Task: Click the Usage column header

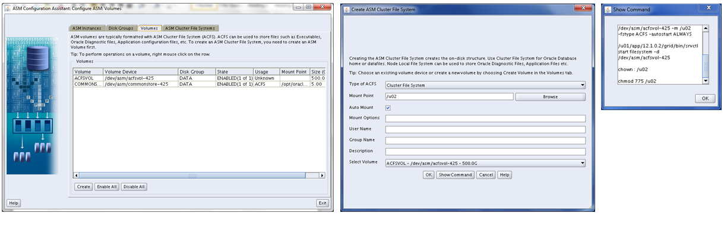Action: [x=266, y=72]
